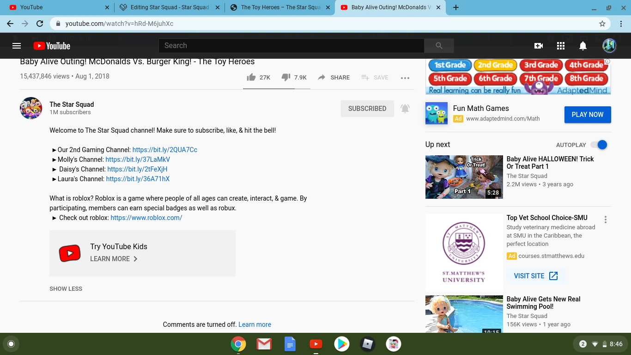This screenshot has height=355, width=631.
Task: Open Play Store from the shelf
Action: (x=342, y=344)
